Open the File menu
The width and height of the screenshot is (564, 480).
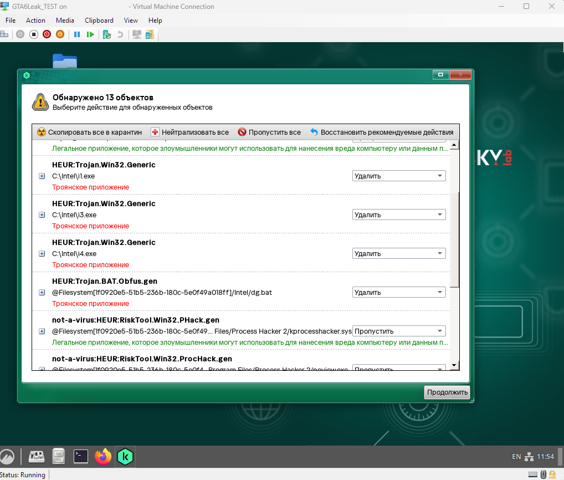(x=11, y=21)
